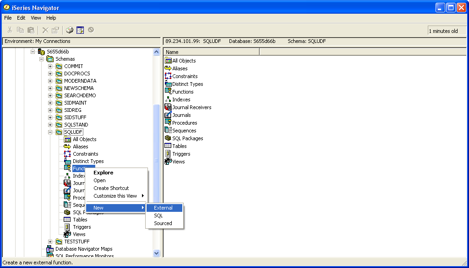Click the Name column header
The image size is (469, 268).
tap(212, 52)
